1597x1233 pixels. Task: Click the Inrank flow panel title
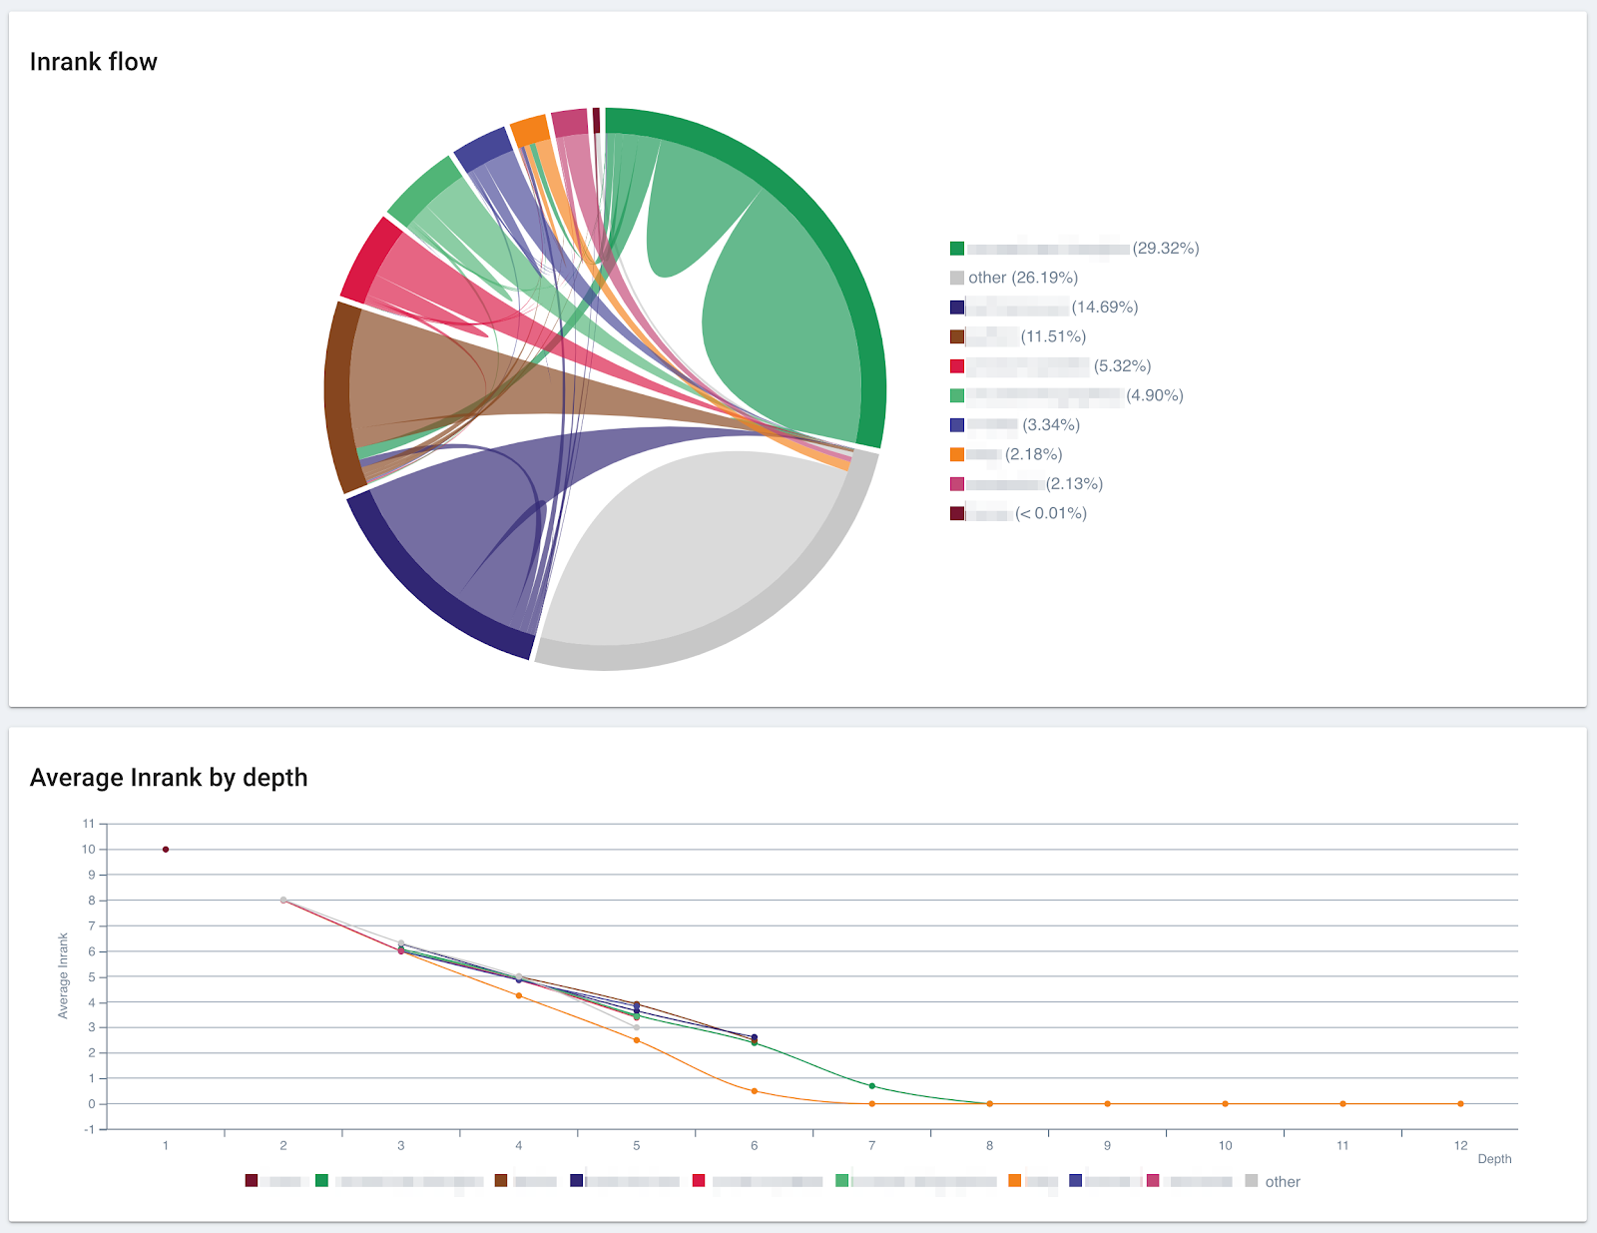pyautogui.click(x=94, y=61)
